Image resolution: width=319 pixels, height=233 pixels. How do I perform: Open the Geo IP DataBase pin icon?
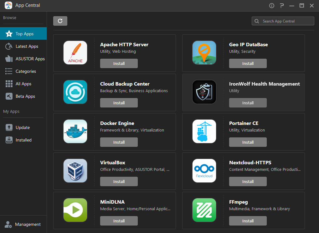tap(204, 53)
